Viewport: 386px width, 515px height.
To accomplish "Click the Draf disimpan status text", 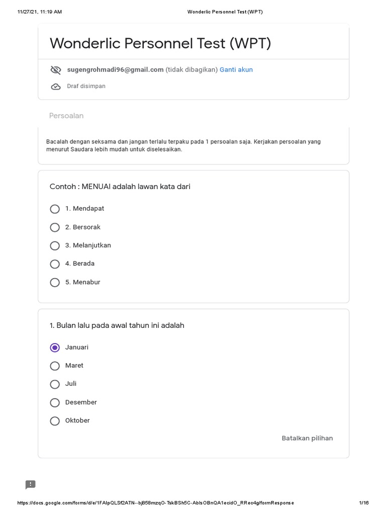I will point(86,87).
